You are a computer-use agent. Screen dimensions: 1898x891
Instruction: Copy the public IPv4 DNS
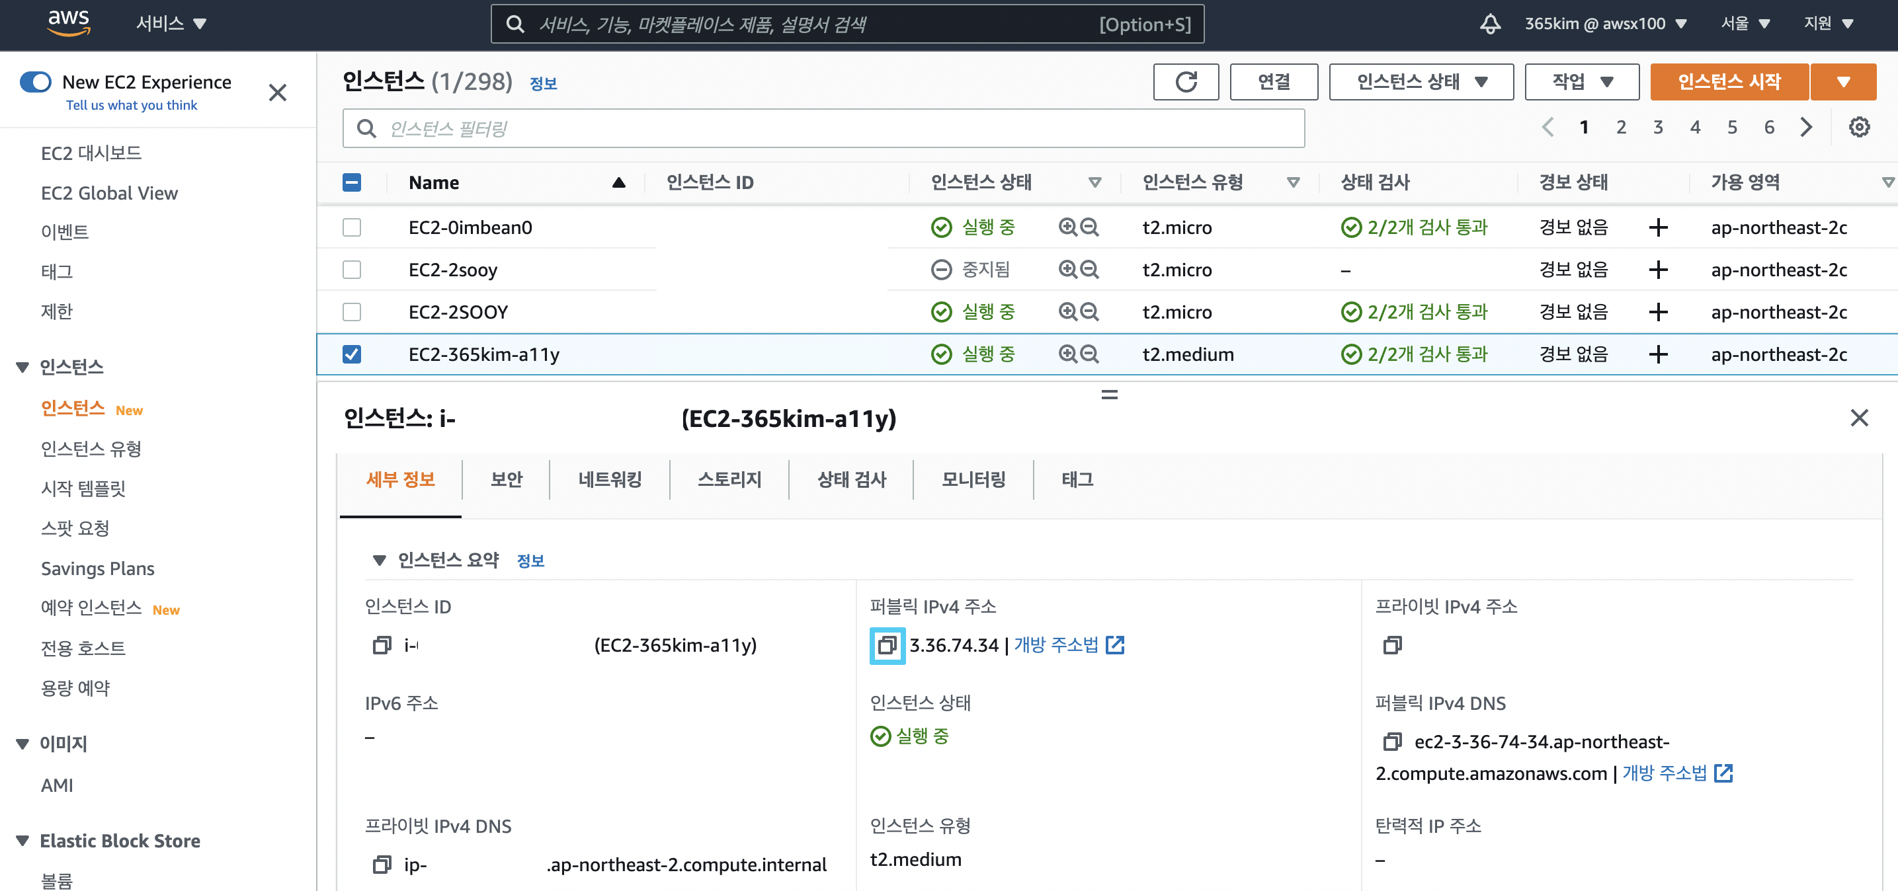point(1392,742)
